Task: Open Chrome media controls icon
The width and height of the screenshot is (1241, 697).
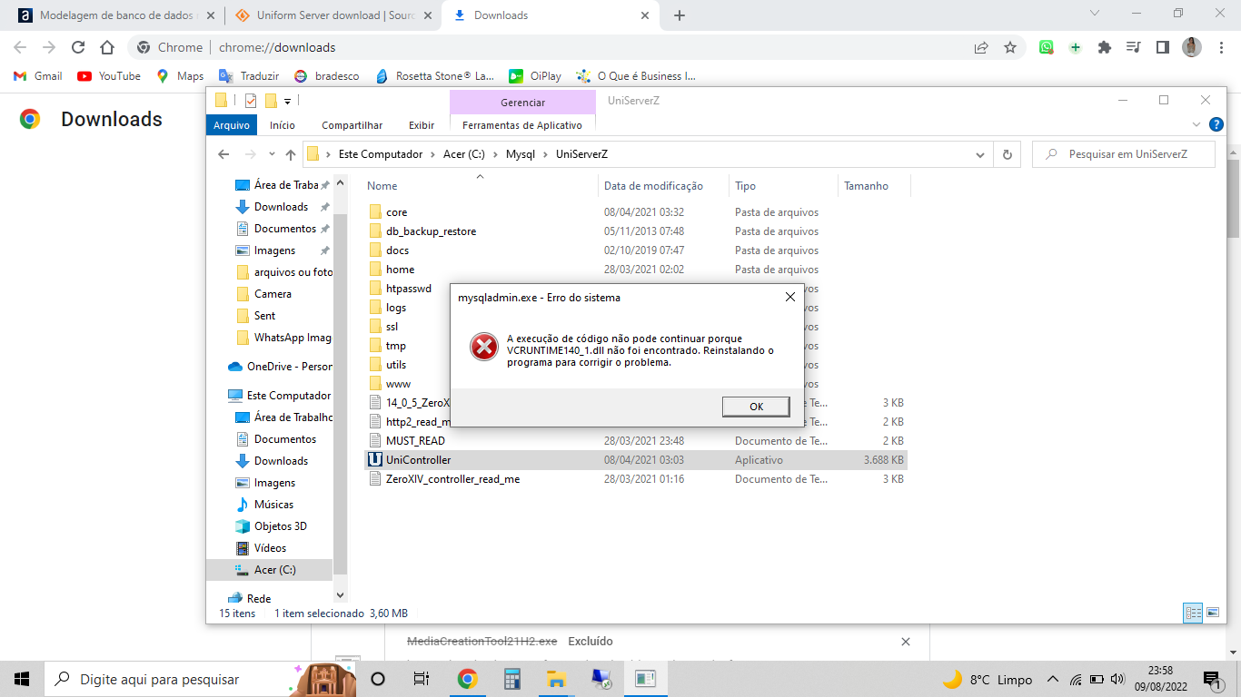Action: point(1133,47)
